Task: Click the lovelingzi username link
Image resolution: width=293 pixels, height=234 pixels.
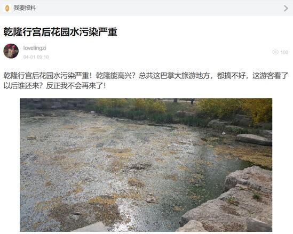Action: click(35, 48)
